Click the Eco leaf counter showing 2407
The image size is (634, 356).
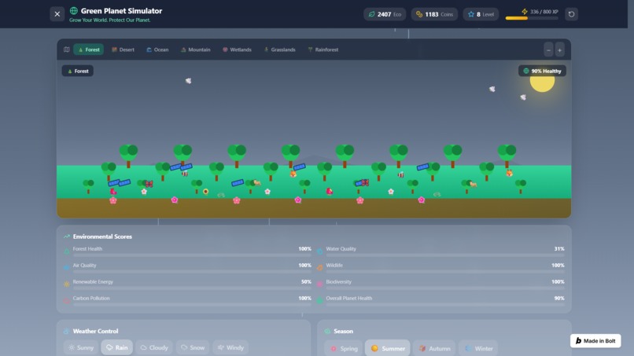385,14
